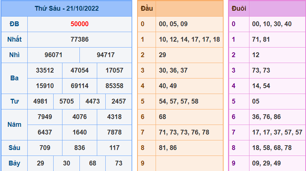
Task: Click fifth prize number 1640
Action: 79,132
